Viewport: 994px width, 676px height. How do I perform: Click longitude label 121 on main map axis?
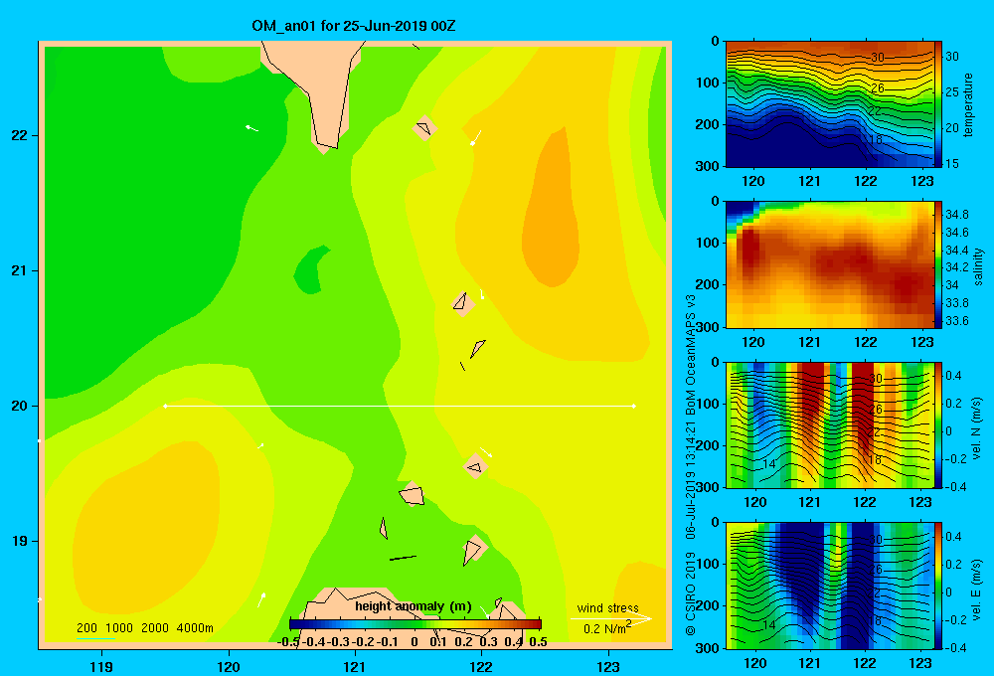coord(355,666)
